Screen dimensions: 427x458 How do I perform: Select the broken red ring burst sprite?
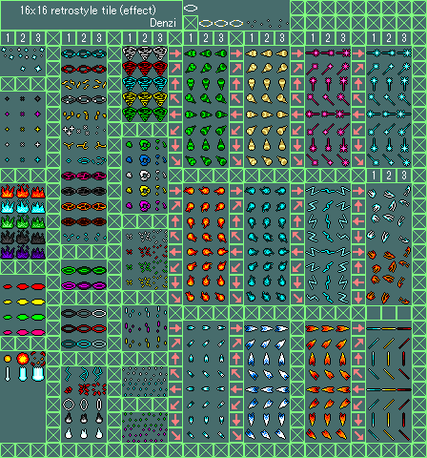pyautogui.click(x=38, y=359)
